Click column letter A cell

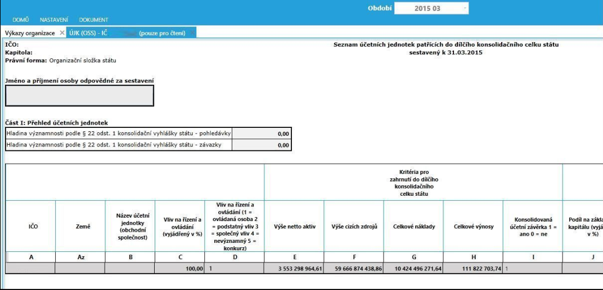30,257
